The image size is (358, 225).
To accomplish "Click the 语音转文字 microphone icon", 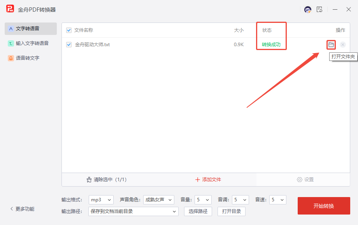I will tap(11, 58).
